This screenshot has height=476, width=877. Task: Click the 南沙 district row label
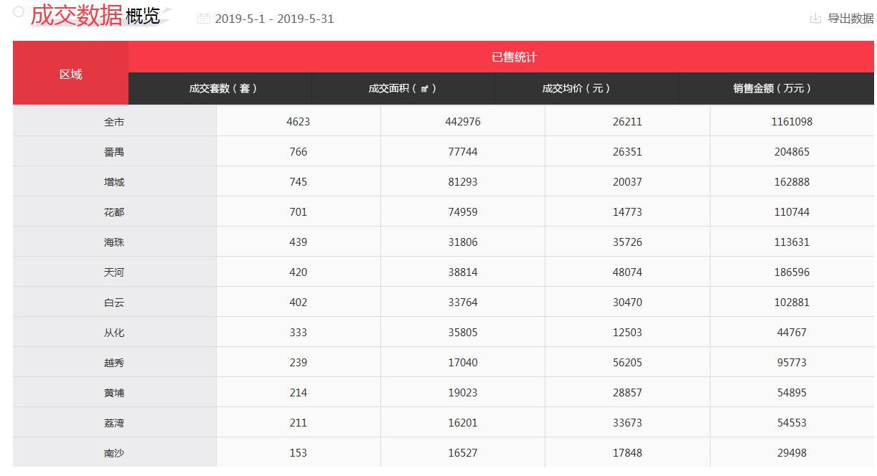[114, 453]
